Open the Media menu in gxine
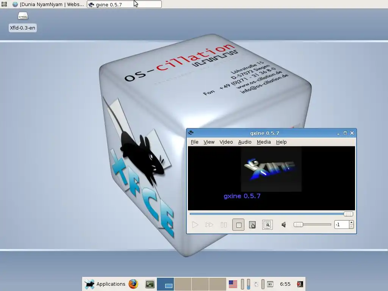Viewport: 388px width, 291px height. (x=264, y=142)
